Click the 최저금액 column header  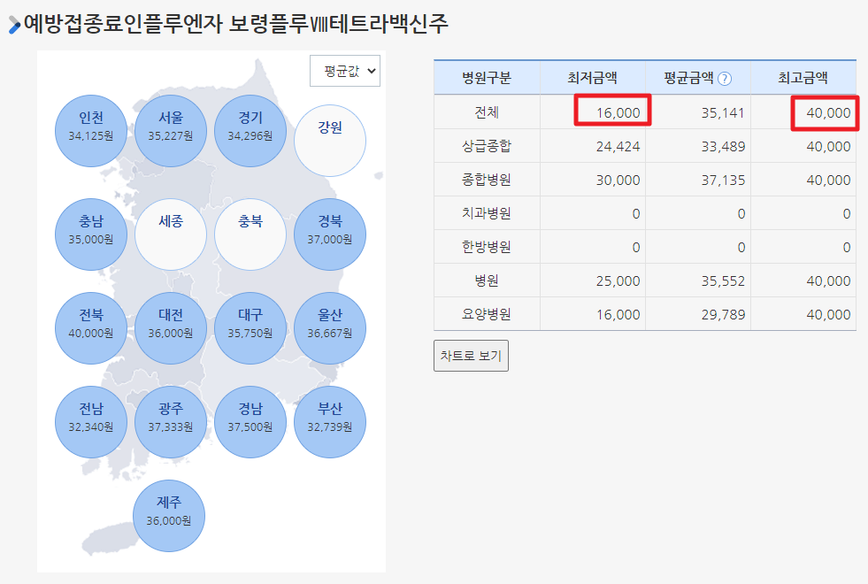pyautogui.click(x=592, y=78)
